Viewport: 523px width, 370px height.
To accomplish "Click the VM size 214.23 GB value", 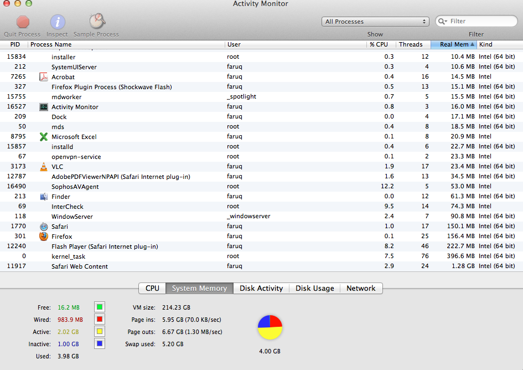I will point(176,307).
